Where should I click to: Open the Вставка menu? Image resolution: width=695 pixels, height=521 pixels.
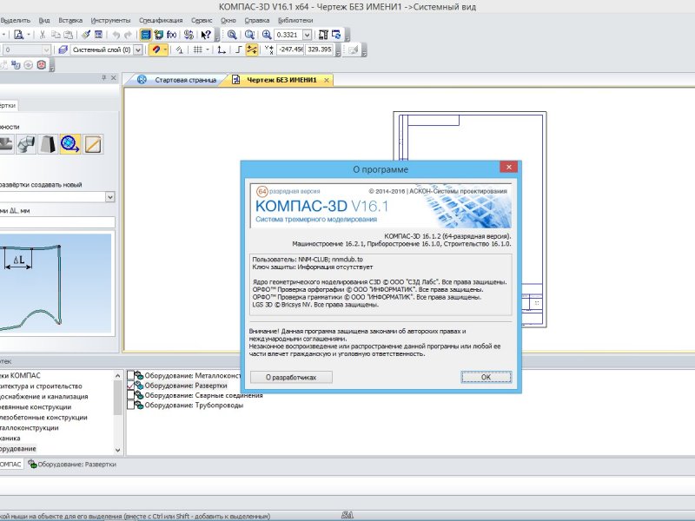coord(70,20)
